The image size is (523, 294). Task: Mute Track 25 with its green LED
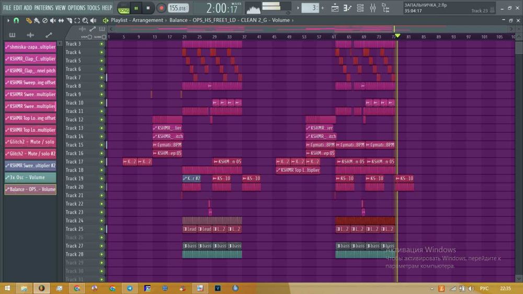tap(101, 229)
